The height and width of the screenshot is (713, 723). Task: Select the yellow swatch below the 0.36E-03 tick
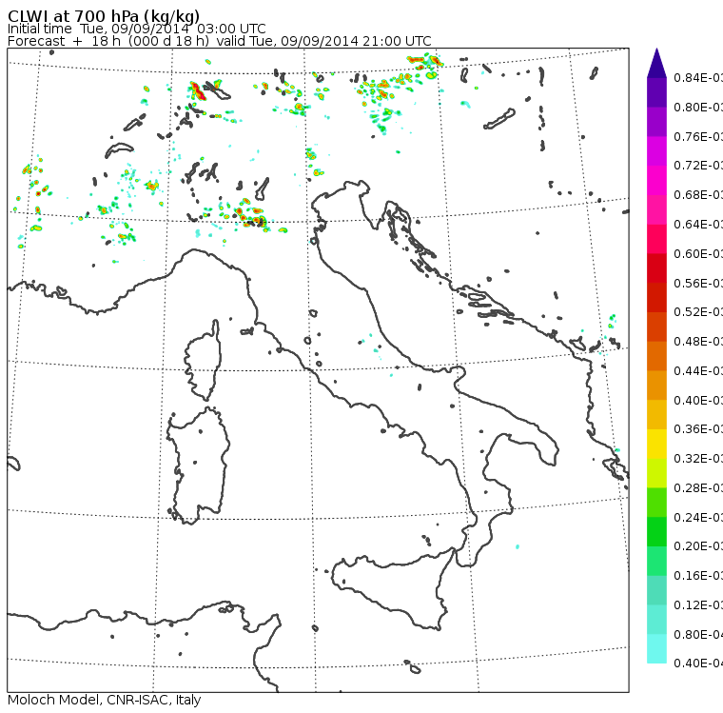tap(656, 444)
